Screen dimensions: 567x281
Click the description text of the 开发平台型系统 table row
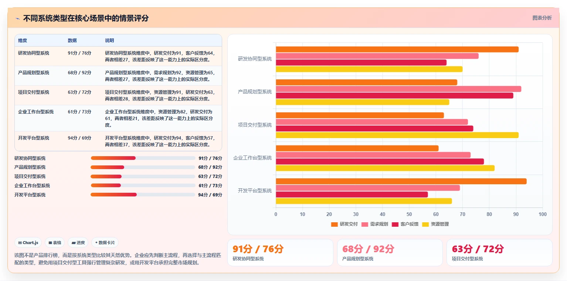(x=160, y=141)
